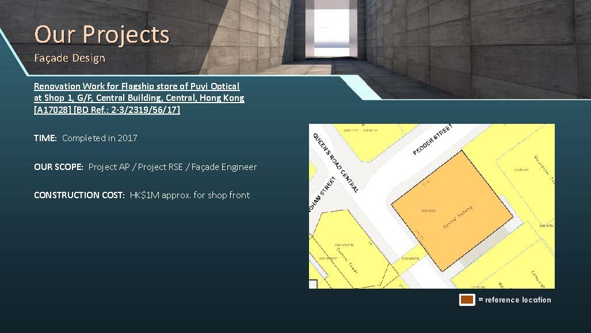
Task: Click the small square box at map's bottom-left corner
Action: pyautogui.click(x=313, y=284)
